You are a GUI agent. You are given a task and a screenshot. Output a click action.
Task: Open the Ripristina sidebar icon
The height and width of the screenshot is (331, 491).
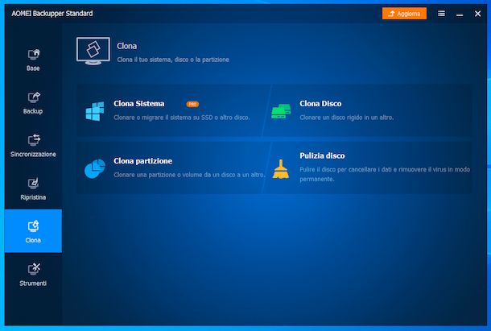pyautogui.click(x=33, y=184)
